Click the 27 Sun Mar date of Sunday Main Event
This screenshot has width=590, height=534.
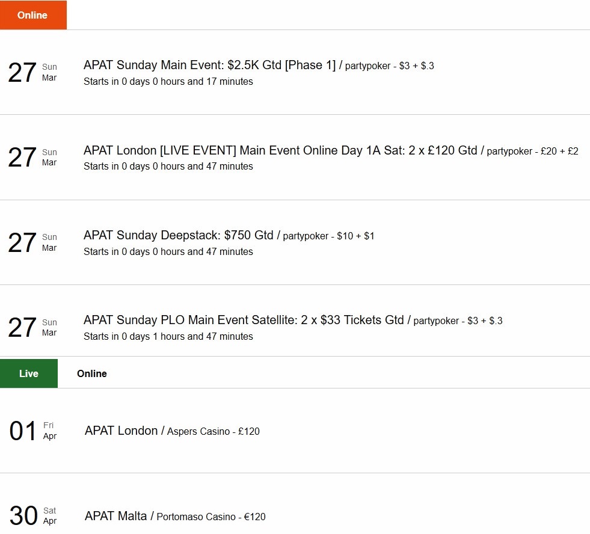click(x=32, y=72)
